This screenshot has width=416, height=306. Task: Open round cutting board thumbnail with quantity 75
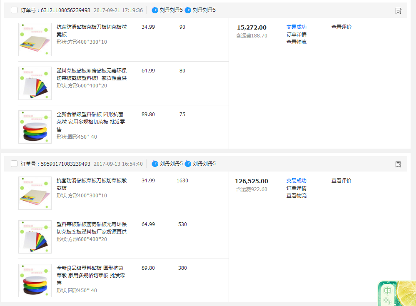tap(35, 127)
